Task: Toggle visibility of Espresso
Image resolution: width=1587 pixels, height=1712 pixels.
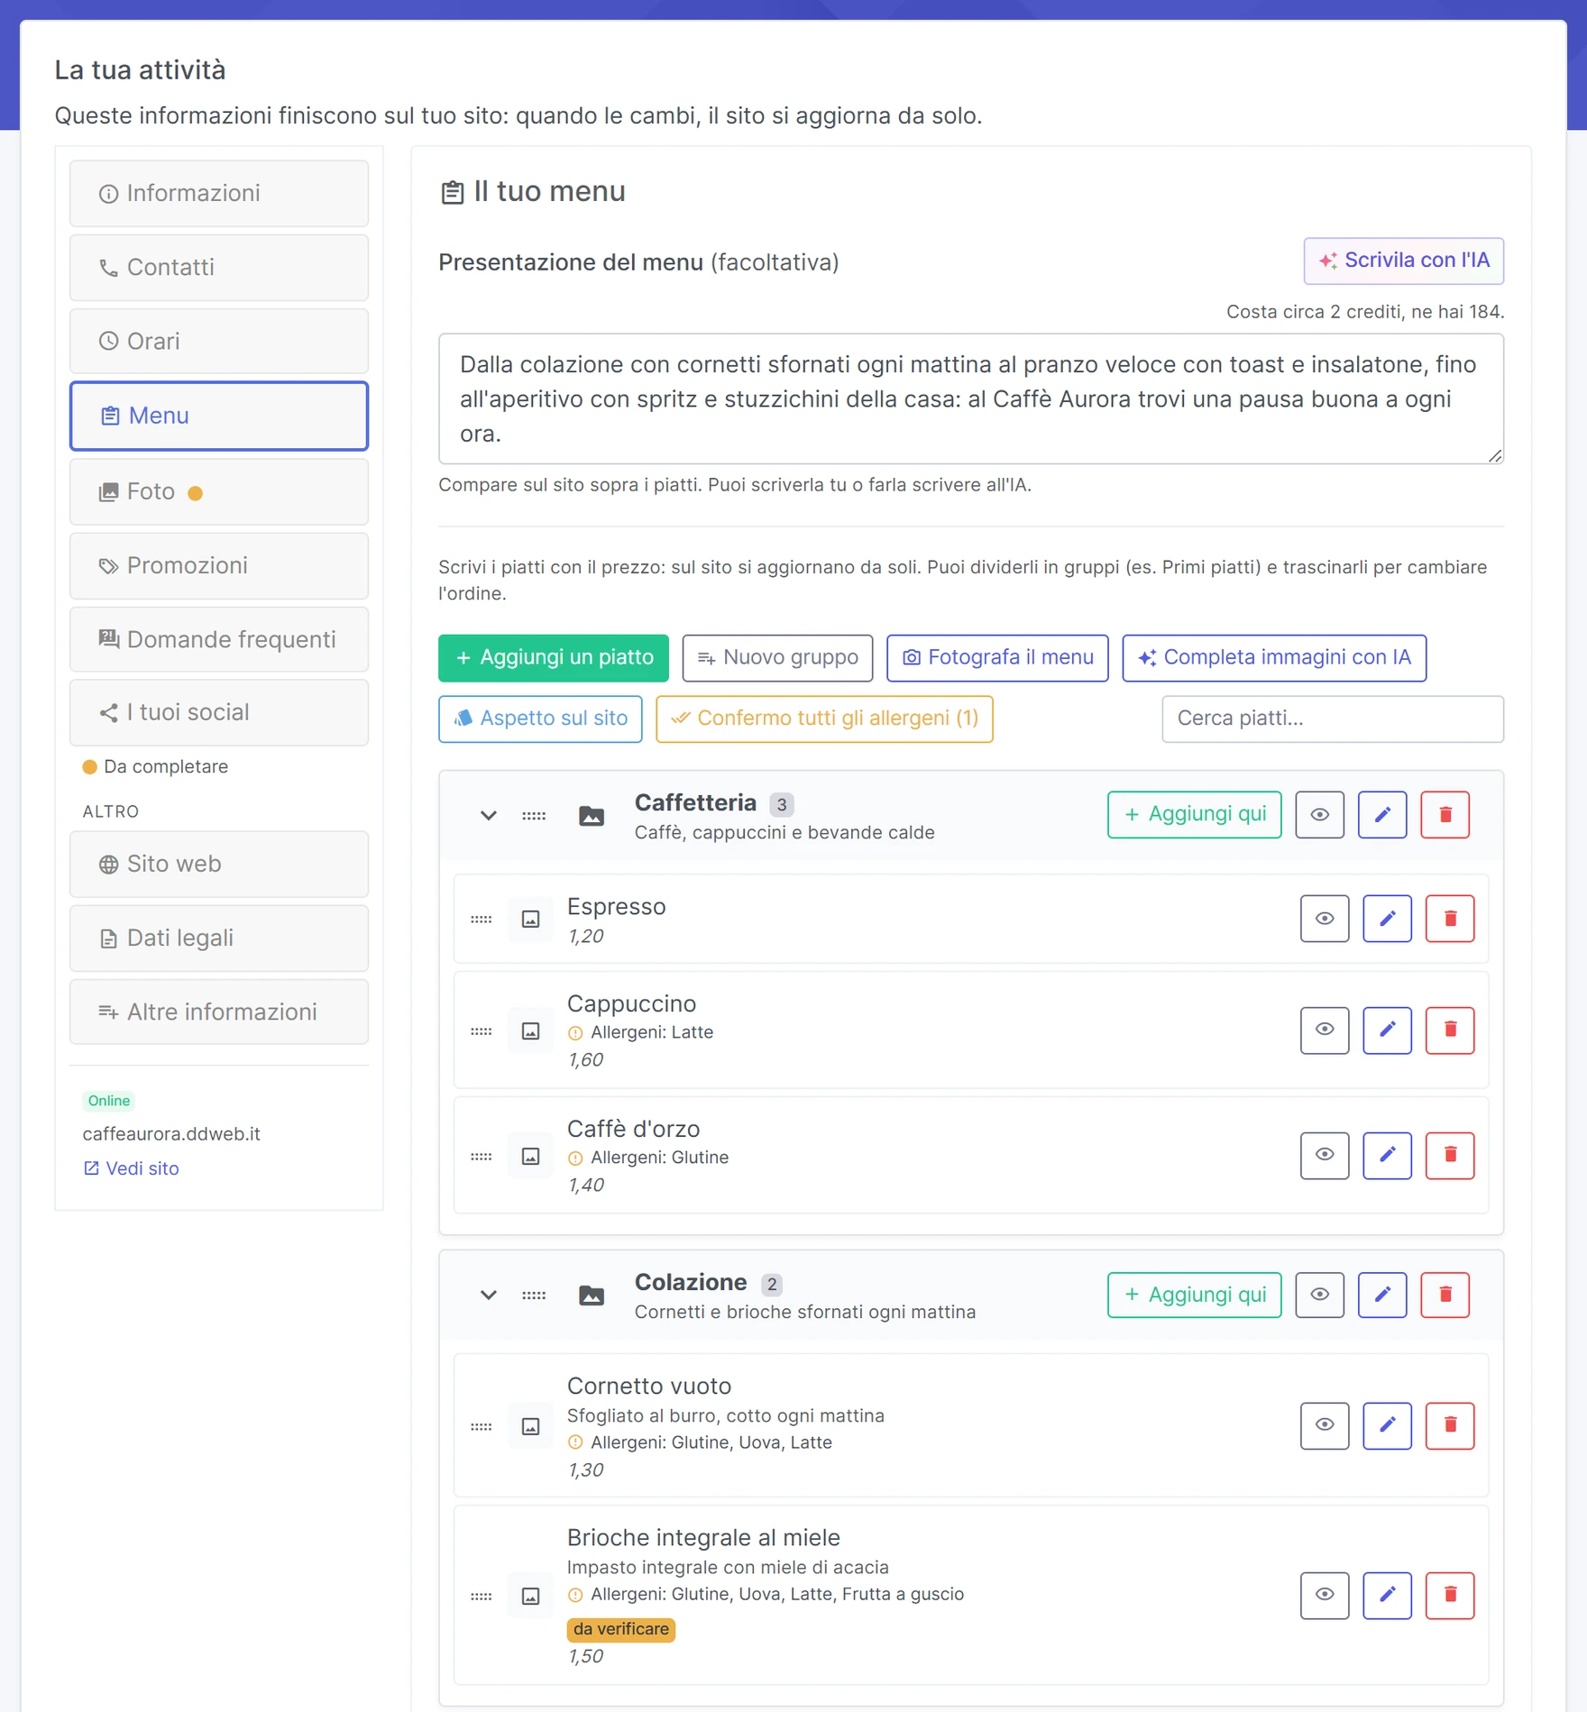Action: pyautogui.click(x=1325, y=919)
